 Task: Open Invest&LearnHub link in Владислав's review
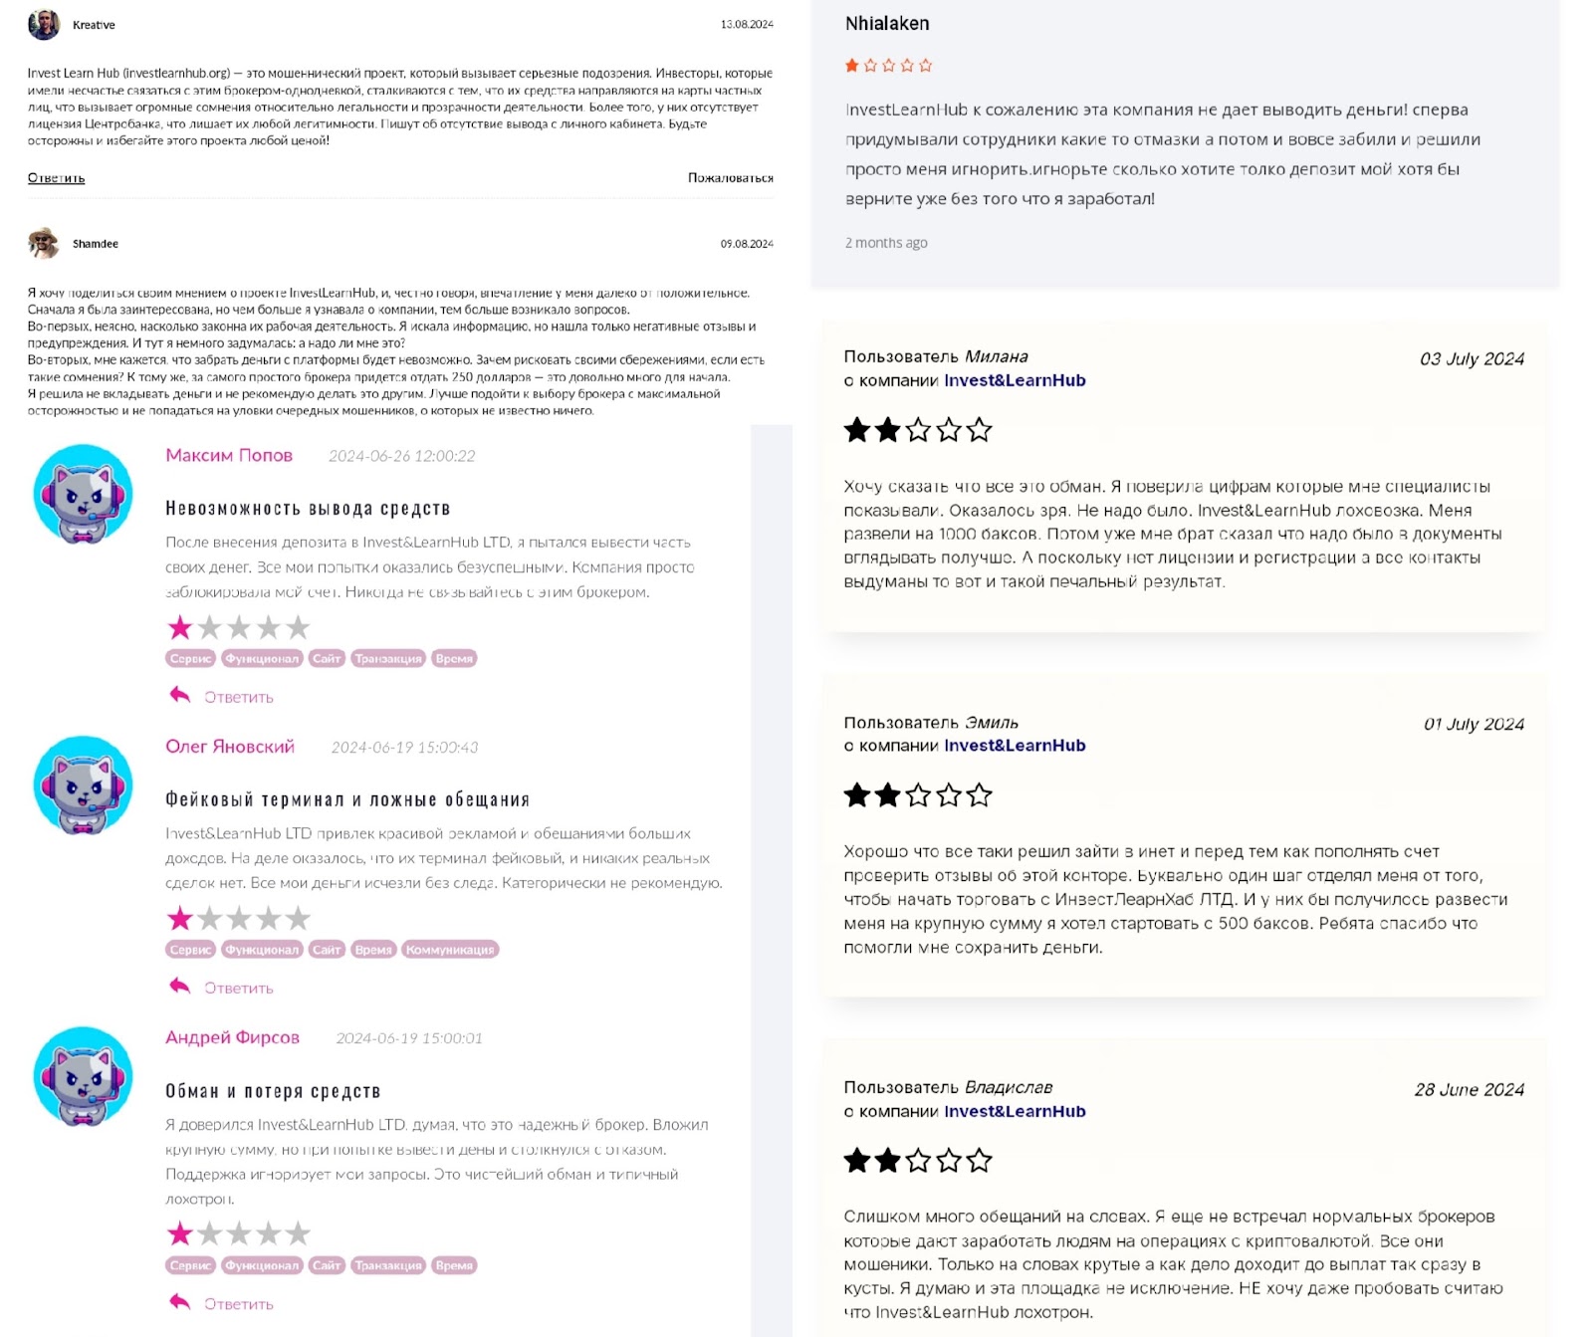coord(1014,1111)
